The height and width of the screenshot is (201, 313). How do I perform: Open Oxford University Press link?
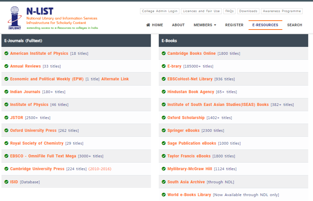pos(33,131)
